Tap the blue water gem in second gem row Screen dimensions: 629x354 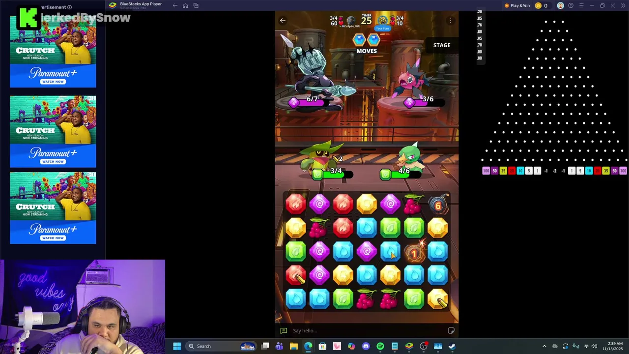click(x=367, y=228)
